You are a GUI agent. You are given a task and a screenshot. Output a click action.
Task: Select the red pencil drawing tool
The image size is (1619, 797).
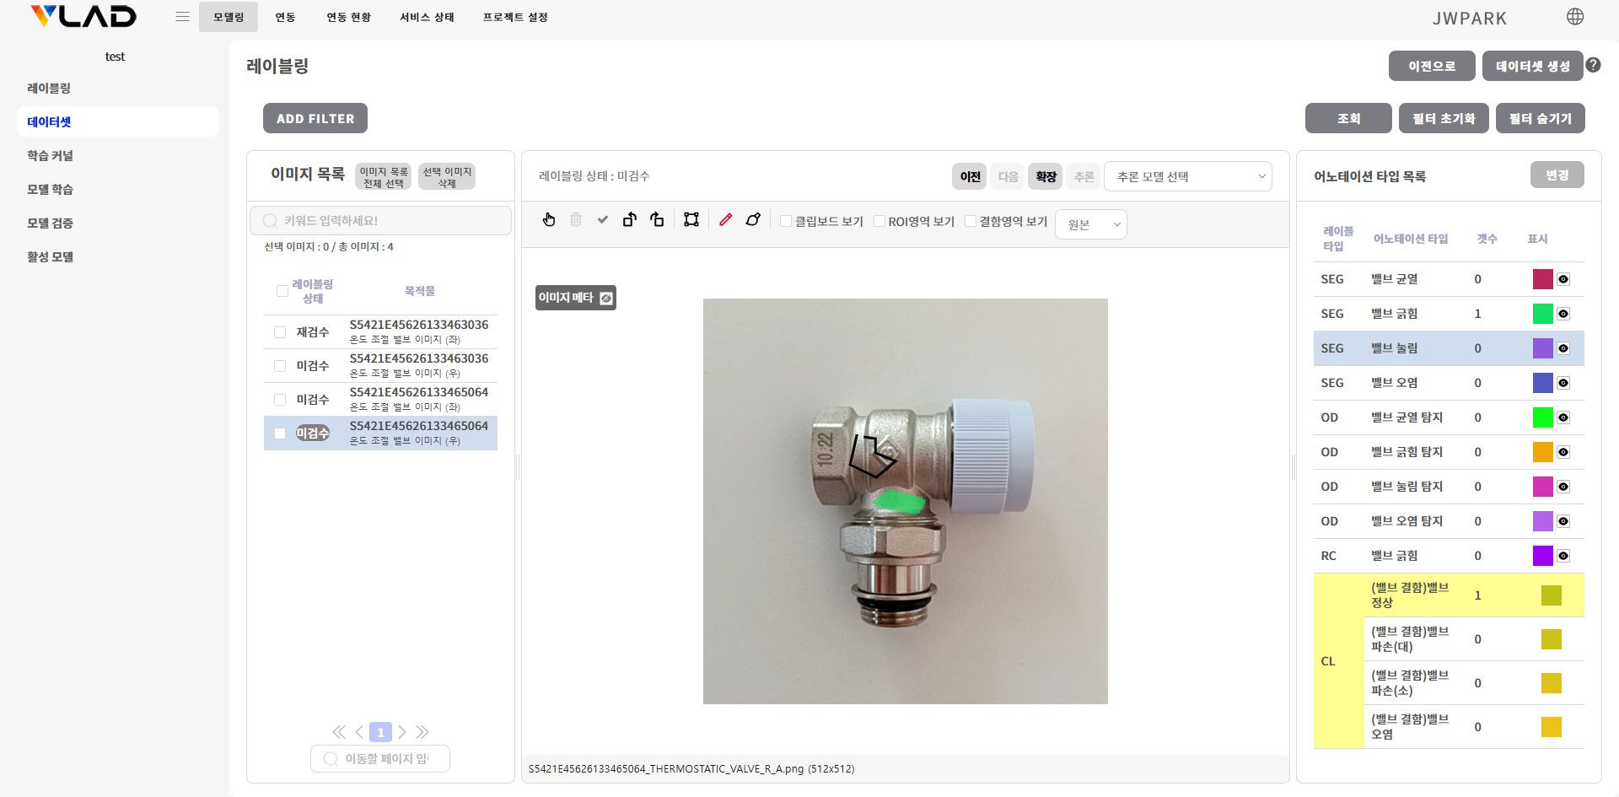click(725, 220)
